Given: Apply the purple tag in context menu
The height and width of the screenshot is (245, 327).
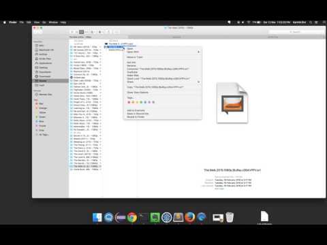Looking at the screenshot, I should [x=149, y=102].
